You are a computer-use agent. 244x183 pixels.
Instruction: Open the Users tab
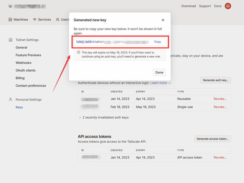[63, 19]
